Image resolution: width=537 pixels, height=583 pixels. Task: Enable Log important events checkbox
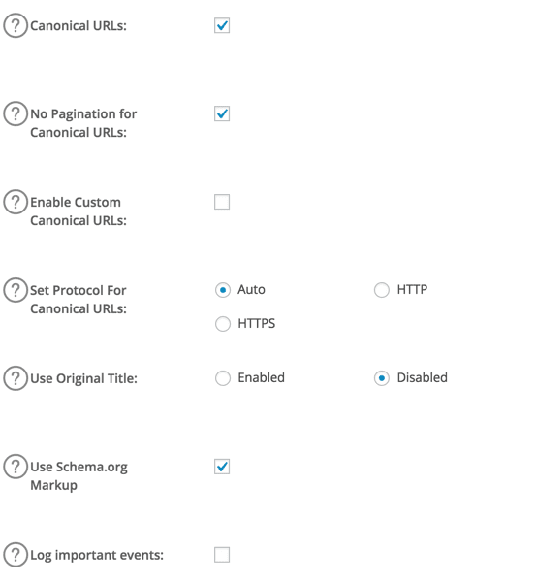coord(222,555)
